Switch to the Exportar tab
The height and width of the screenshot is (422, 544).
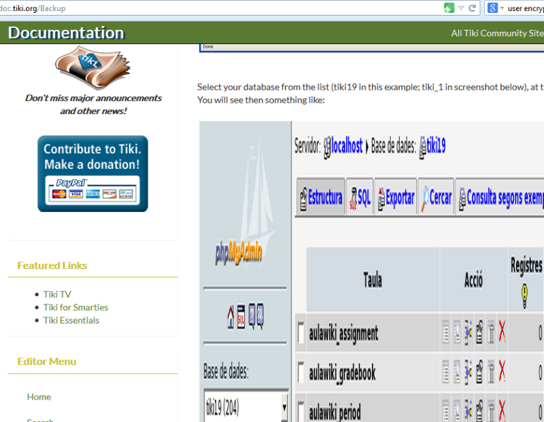(396, 197)
